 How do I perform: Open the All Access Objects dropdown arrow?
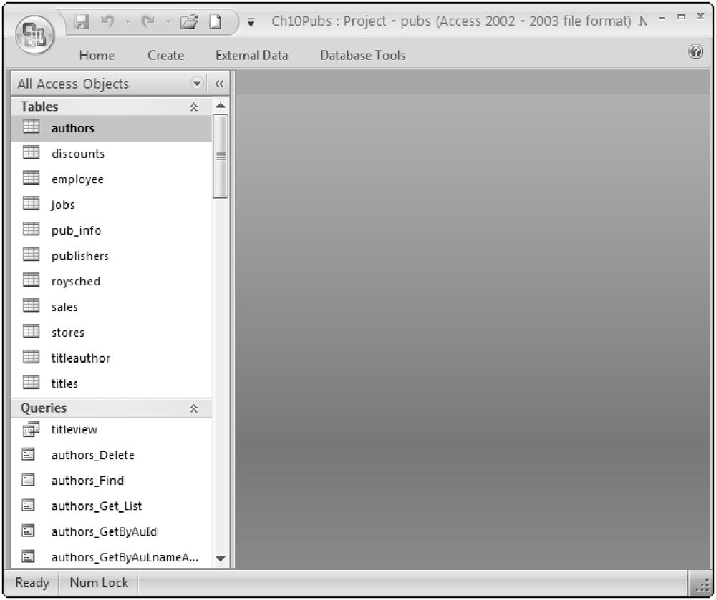(198, 84)
